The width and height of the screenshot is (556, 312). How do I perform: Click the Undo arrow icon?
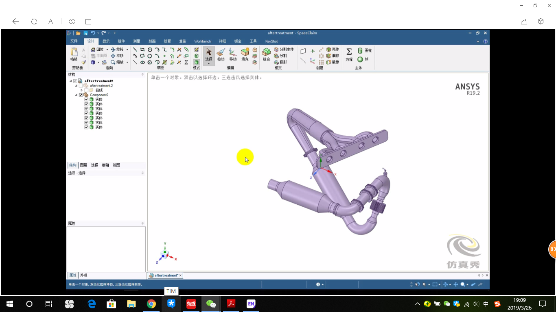tap(93, 33)
